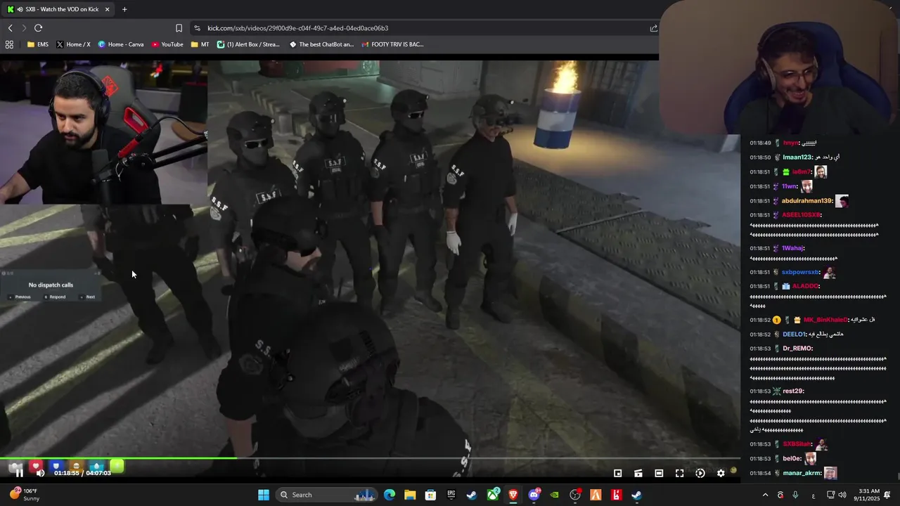The height and width of the screenshot is (506, 900).
Task: Open the Home - Canva bookmark
Action: [121, 44]
